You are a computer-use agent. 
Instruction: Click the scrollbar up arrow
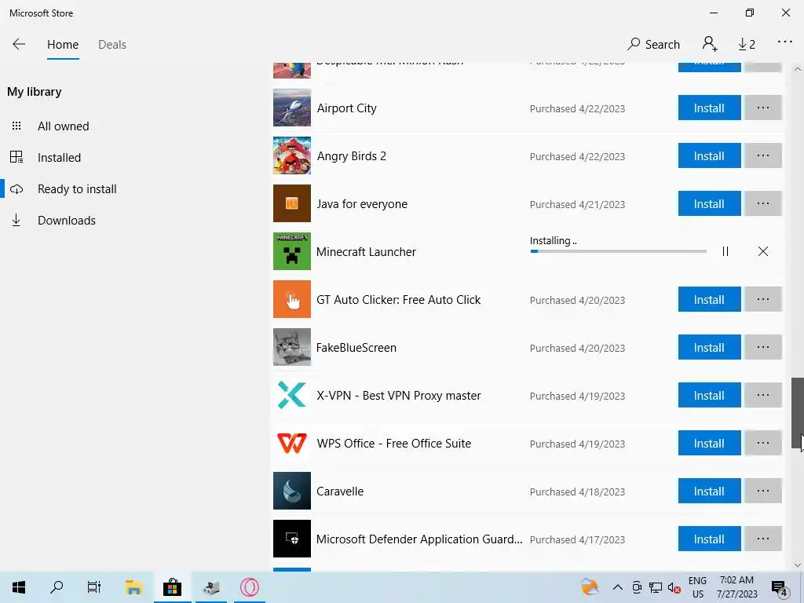coord(798,69)
